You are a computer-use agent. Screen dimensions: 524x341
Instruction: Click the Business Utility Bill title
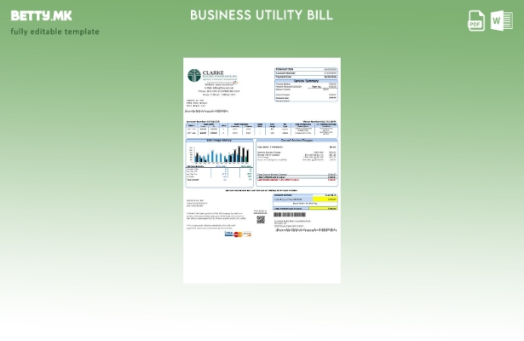(x=262, y=15)
